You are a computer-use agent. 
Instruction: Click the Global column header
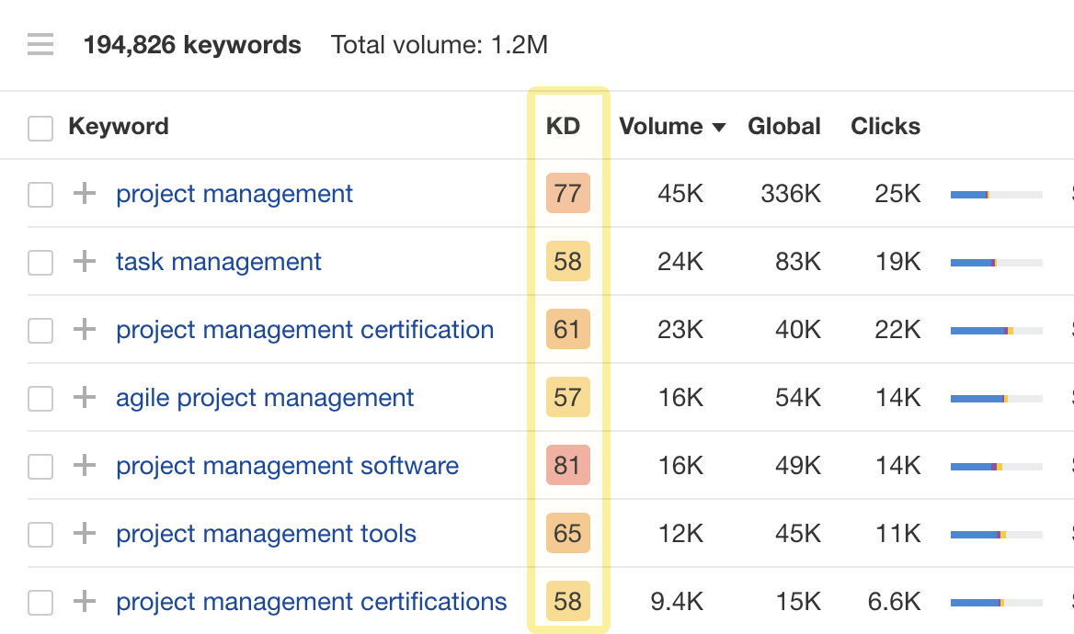(783, 126)
